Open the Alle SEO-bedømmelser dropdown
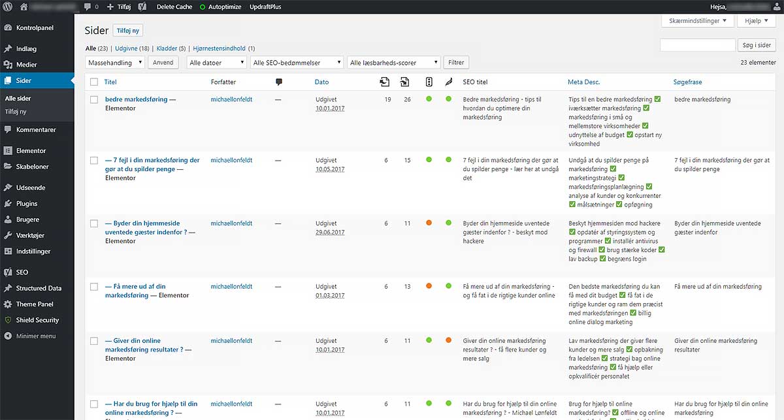 [x=297, y=63]
